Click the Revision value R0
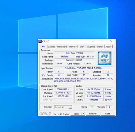135x132 pixels. 108,75
